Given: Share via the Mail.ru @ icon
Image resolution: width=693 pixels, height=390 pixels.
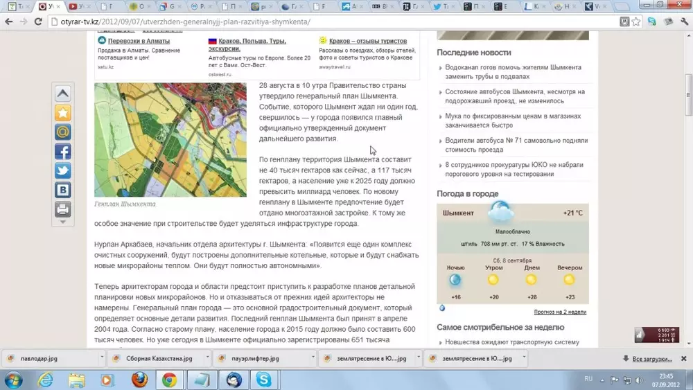Looking at the screenshot, I should 62,132.
